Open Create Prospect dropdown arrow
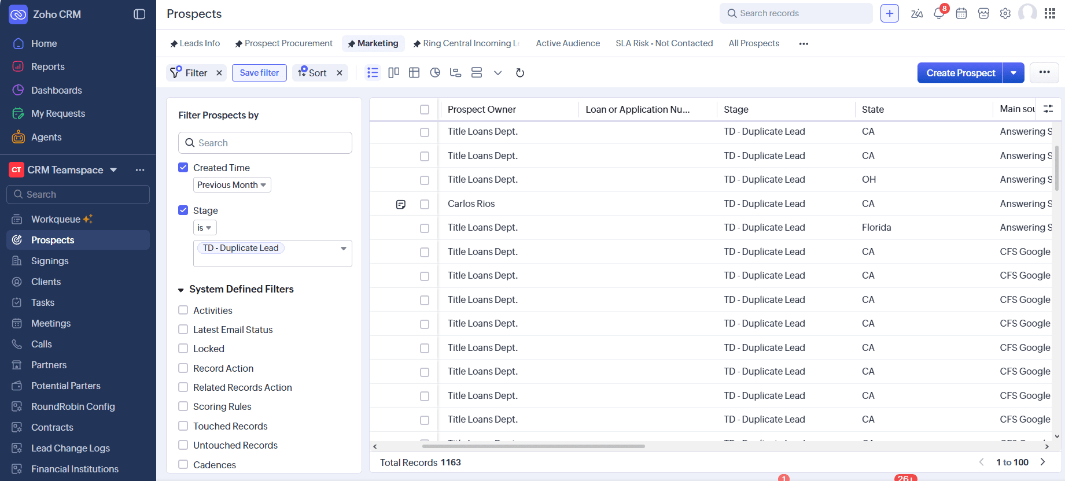This screenshot has width=1065, height=481. 1014,73
